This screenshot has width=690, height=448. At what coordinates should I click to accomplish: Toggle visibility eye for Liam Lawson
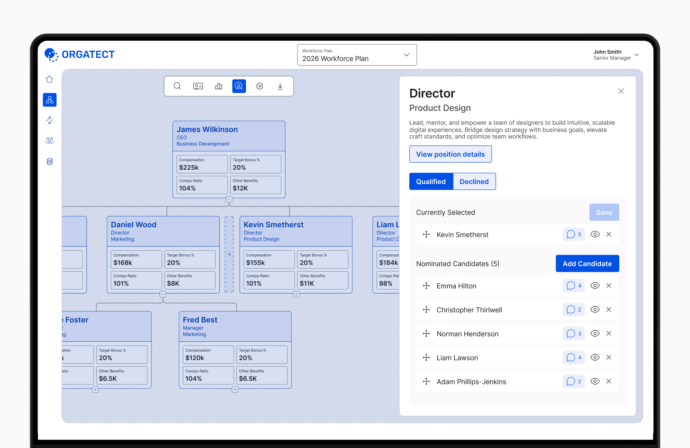[595, 357]
